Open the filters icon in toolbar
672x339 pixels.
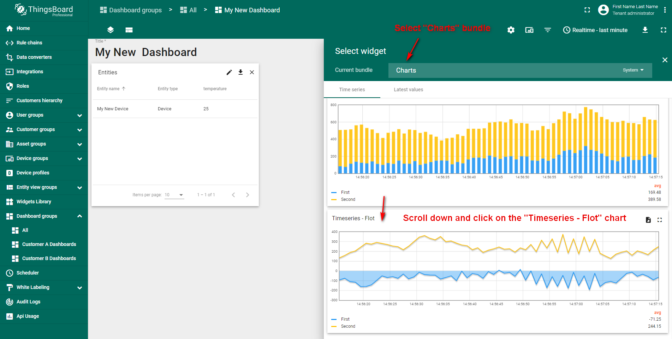[x=548, y=30]
